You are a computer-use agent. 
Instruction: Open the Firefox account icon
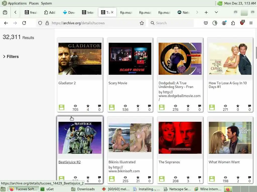(224, 23)
